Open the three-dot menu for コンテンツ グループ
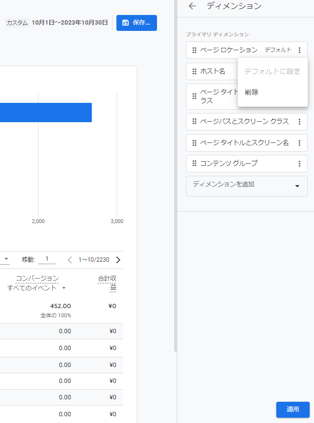The width and height of the screenshot is (314, 423). tap(300, 164)
